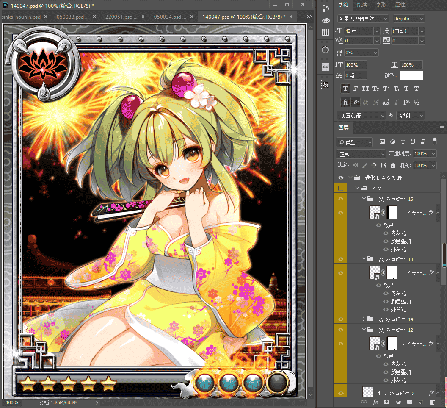Open the Swatches grid panel icon
The height and width of the screenshot is (408, 447).
click(x=326, y=32)
